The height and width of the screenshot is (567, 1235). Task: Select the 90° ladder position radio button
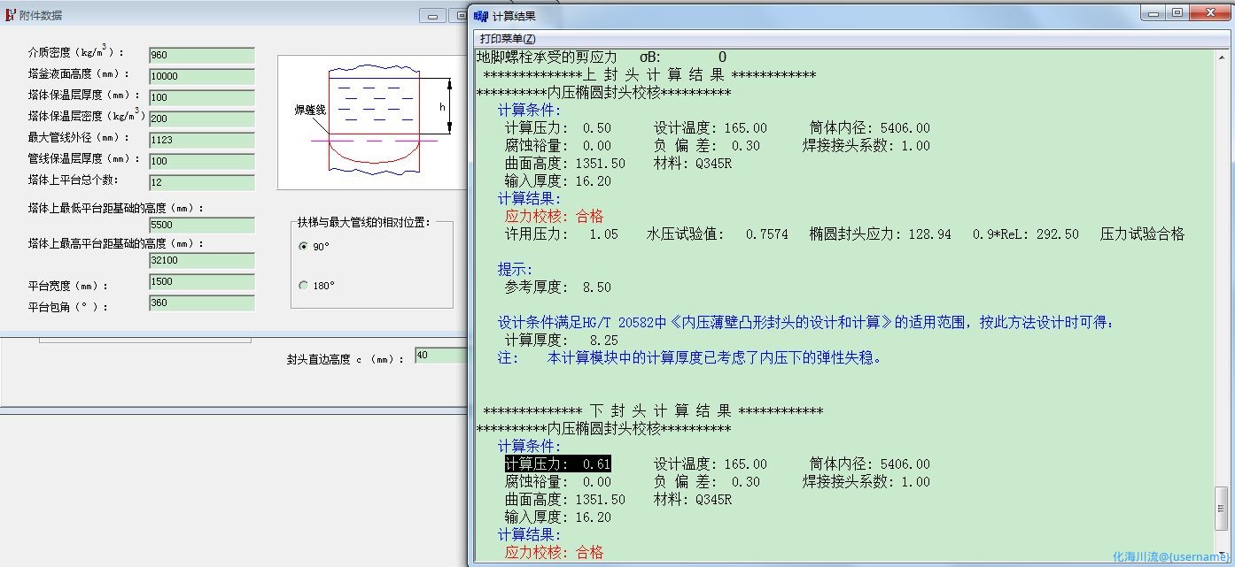coord(304,247)
